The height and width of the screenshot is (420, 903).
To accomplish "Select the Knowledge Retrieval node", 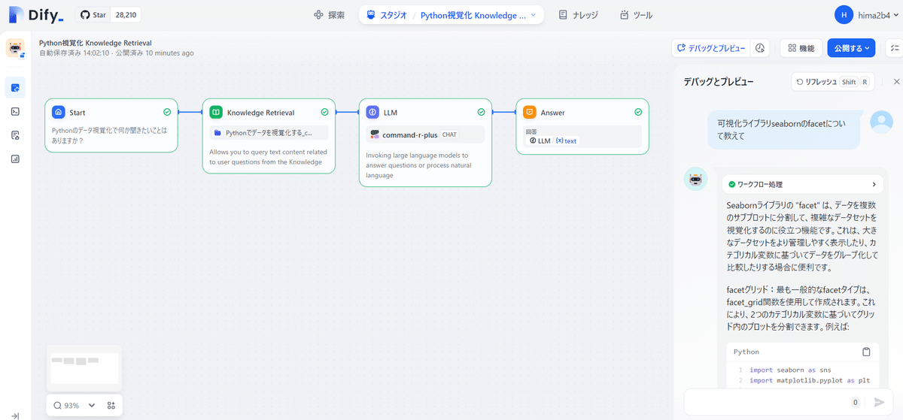I will coord(269,136).
